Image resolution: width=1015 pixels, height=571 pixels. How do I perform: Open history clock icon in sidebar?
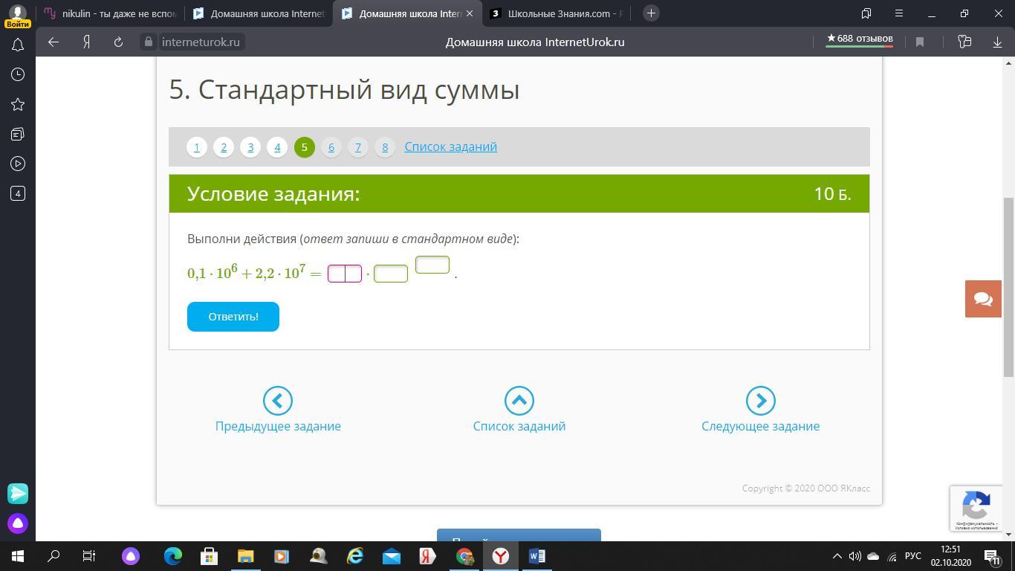point(18,75)
